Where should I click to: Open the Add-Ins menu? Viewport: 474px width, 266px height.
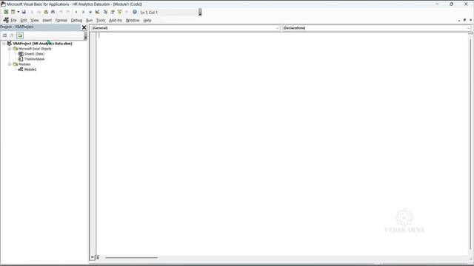(x=116, y=20)
